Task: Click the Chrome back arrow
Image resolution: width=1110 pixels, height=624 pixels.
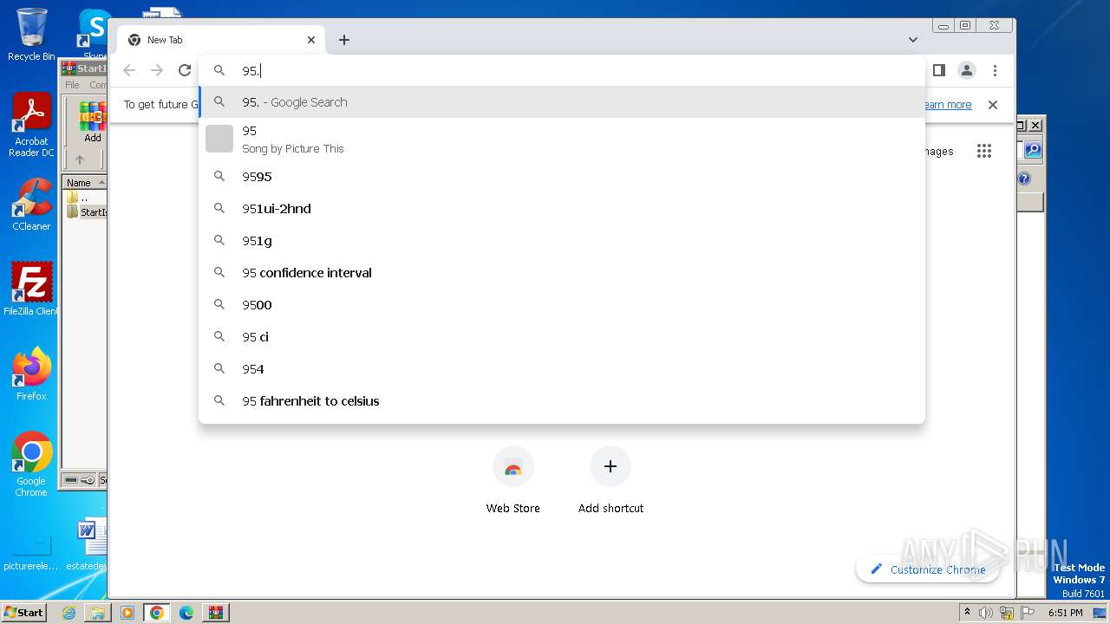Action: pos(129,70)
